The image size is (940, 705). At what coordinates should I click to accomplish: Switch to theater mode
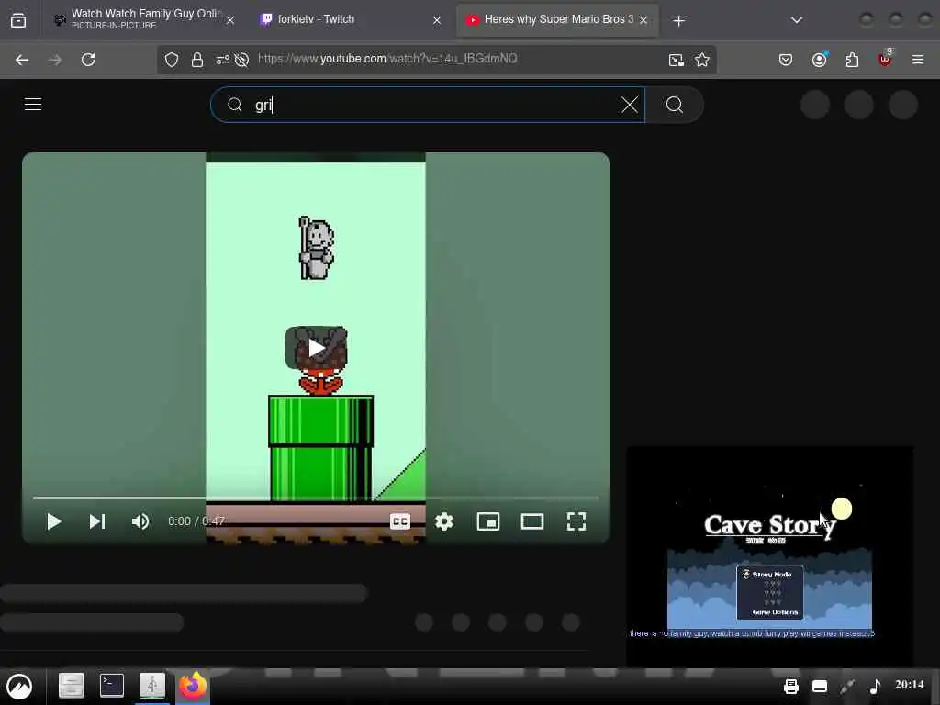[x=532, y=521]
